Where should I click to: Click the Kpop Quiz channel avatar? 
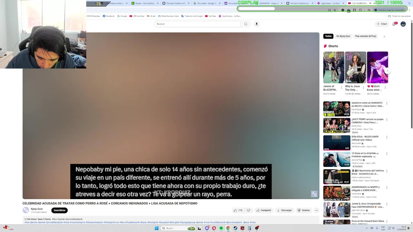click(26, 210)
